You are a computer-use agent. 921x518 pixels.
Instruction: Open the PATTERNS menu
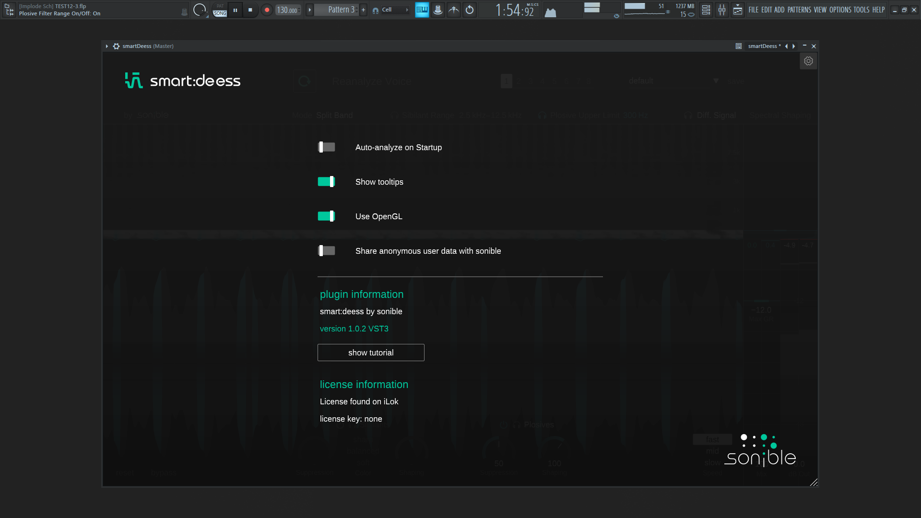pyautogui.click(x=799, y=10)
